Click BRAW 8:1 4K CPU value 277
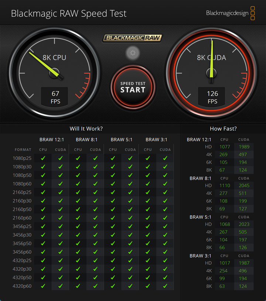Screen dimensions: 266x301 (224, 193)
